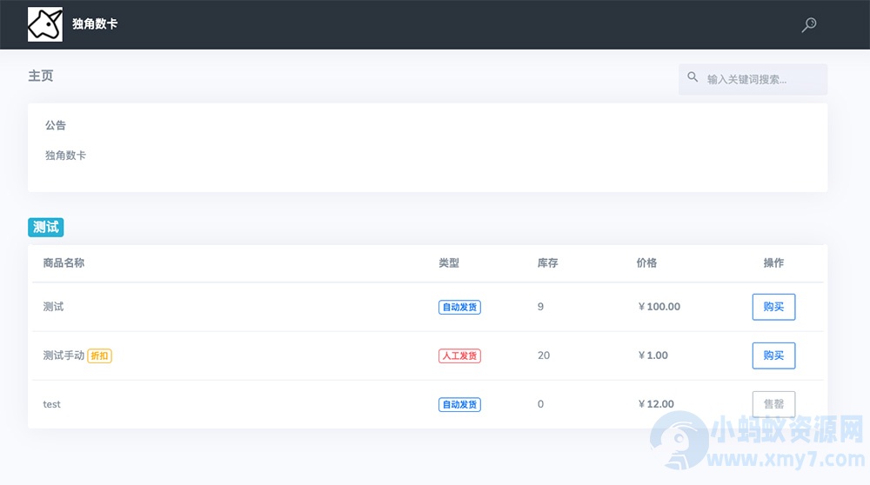Click product name test

pos(51,404)
